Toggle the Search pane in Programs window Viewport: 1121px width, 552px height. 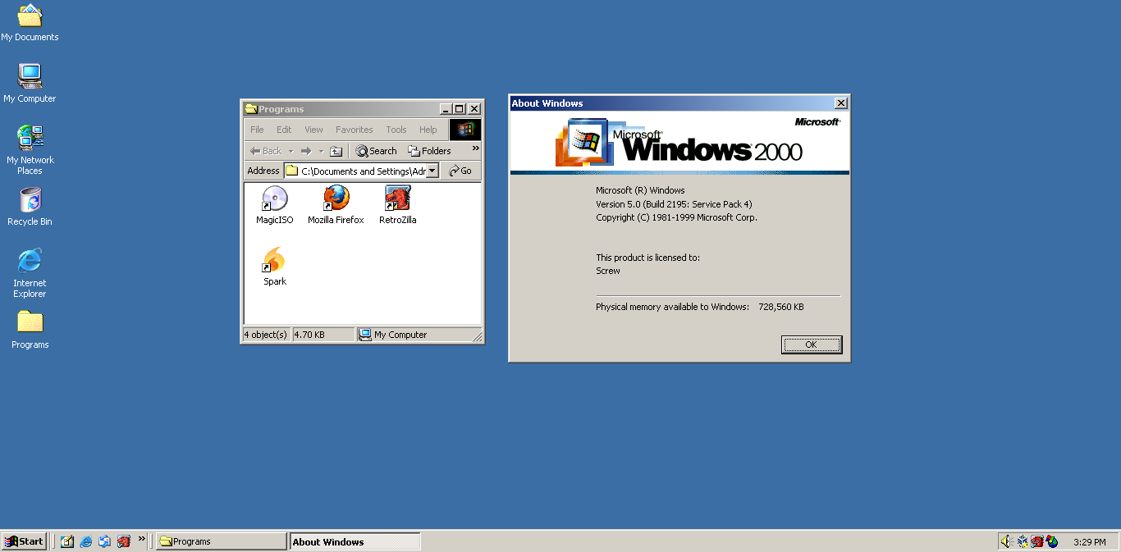tap(376, 151)
